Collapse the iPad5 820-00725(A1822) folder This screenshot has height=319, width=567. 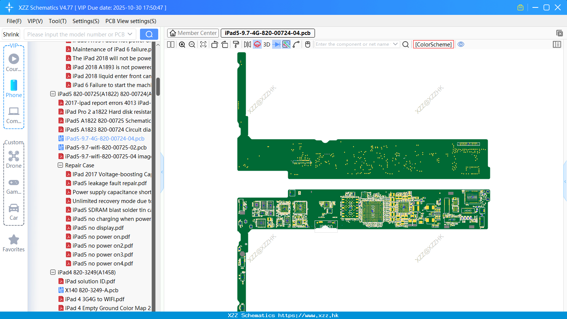[x=53, y=94]
